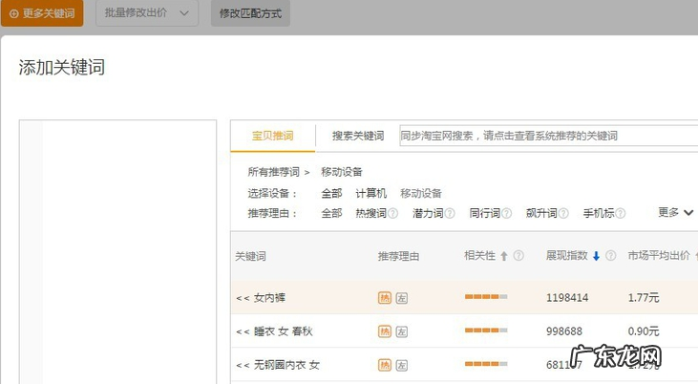Click relevance bar in 女内裤 row

486,297
